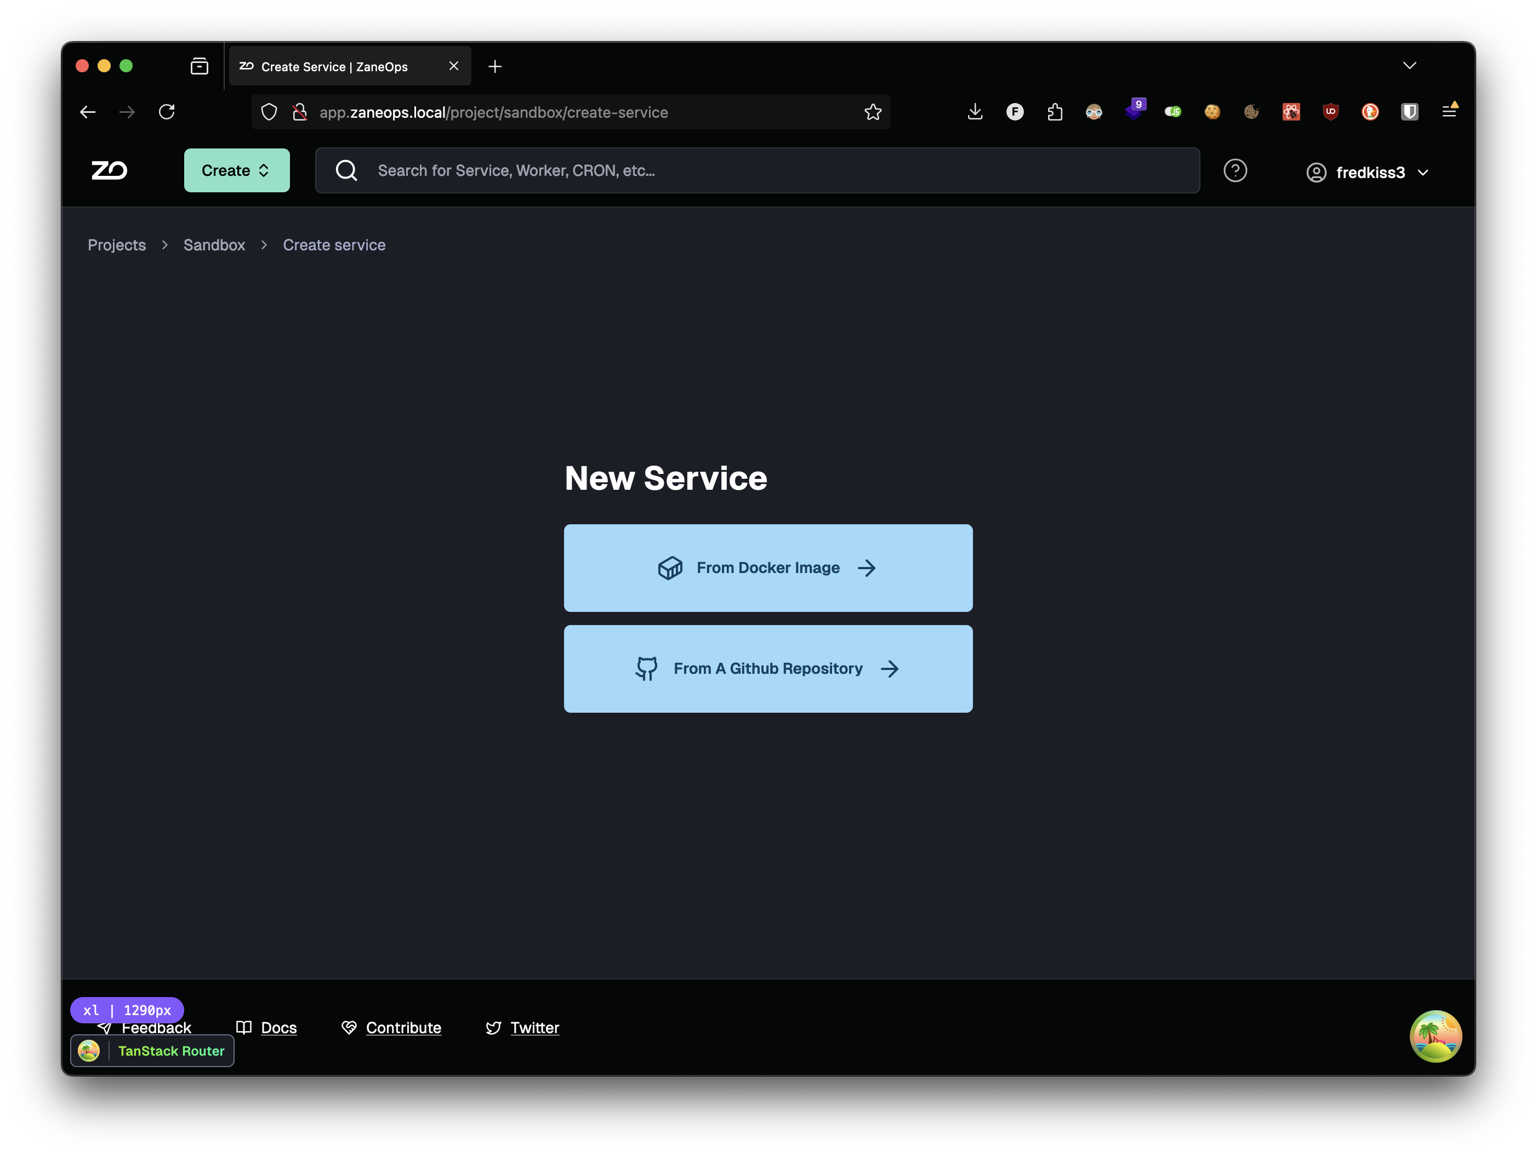Click the Projects breadcrumb menu item

pos(117,244)
